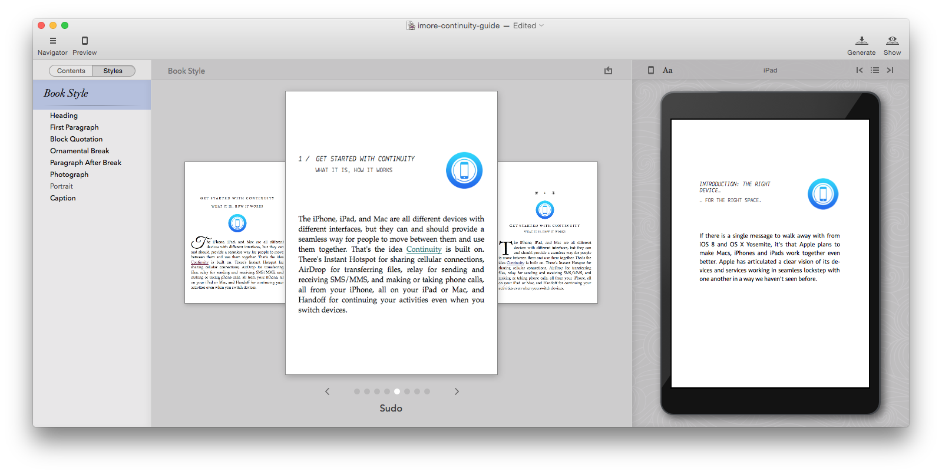Select the Caption style
Viewport: 942px width, 474px height.
pos(62,198)
